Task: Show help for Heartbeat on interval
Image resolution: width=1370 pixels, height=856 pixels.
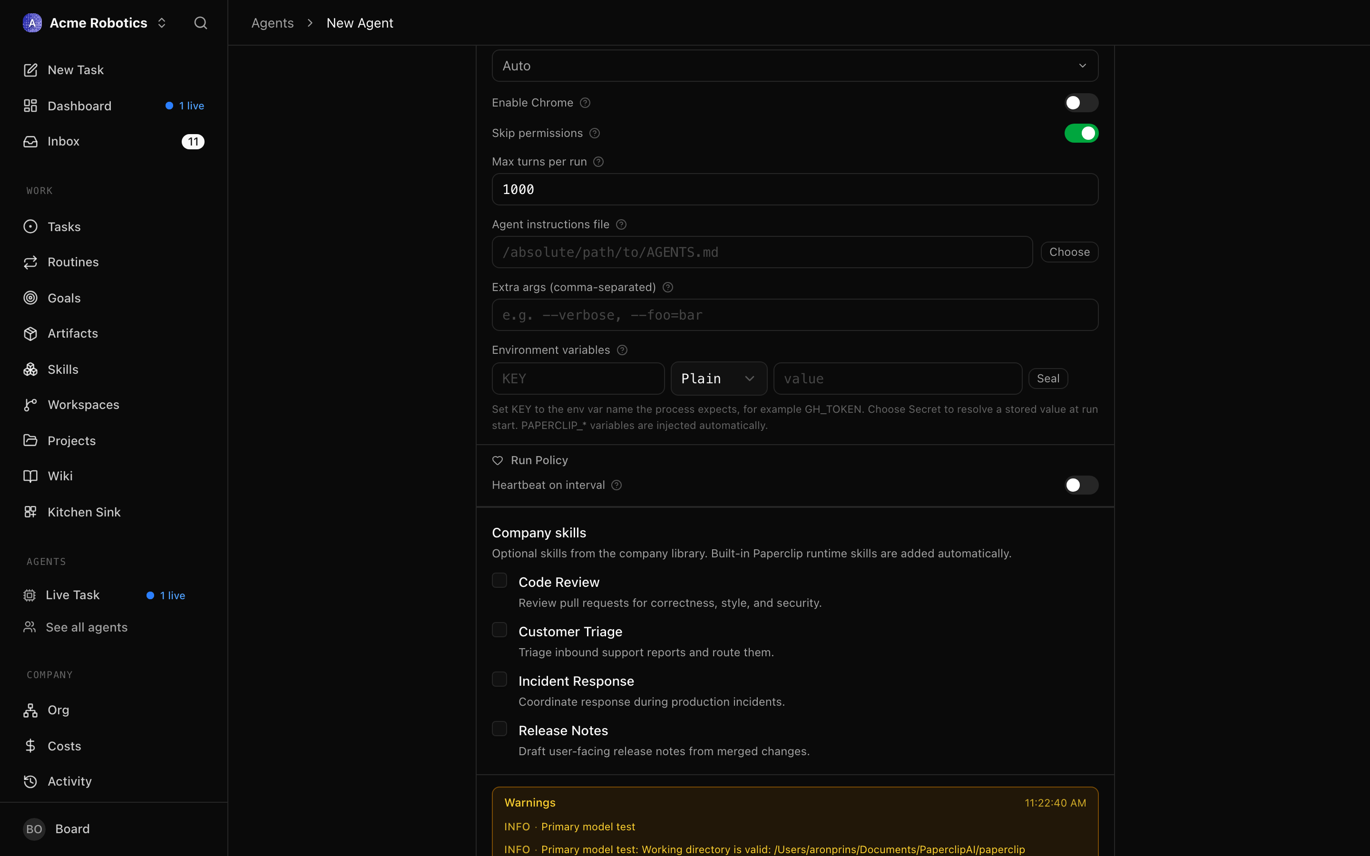Action: click(x=616, y=485)
